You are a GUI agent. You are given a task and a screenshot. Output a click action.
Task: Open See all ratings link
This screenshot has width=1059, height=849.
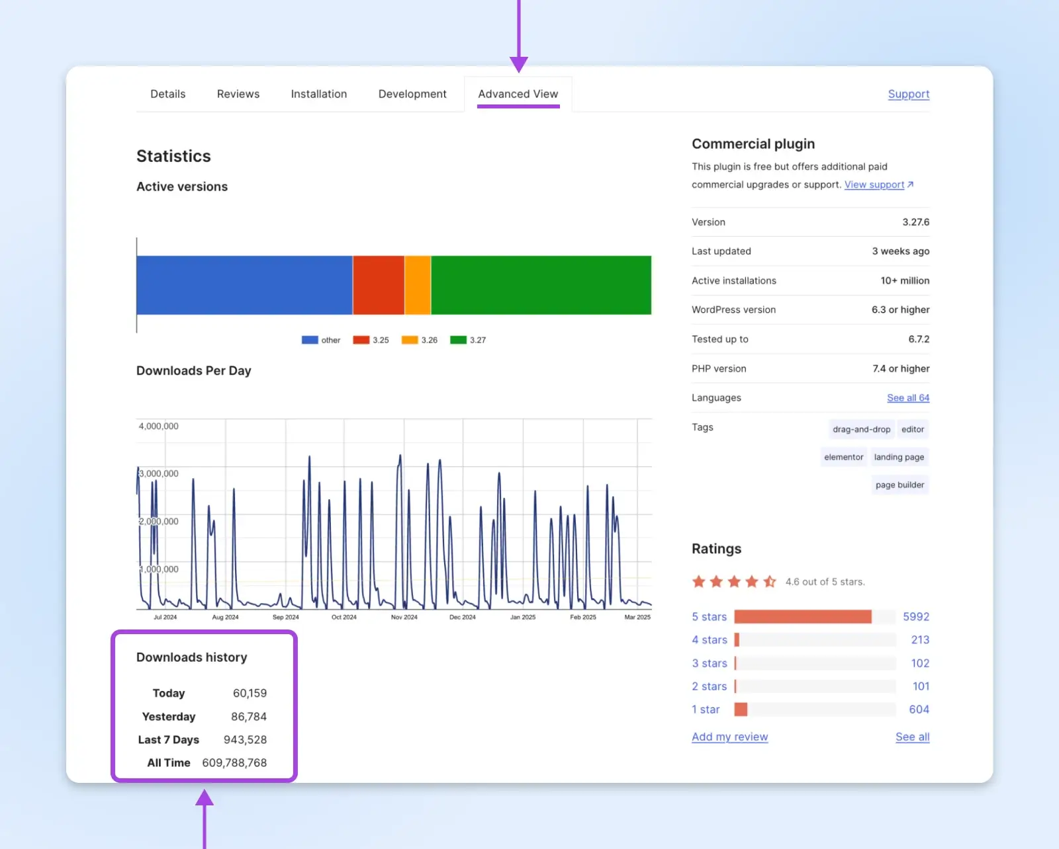point(912,737)
